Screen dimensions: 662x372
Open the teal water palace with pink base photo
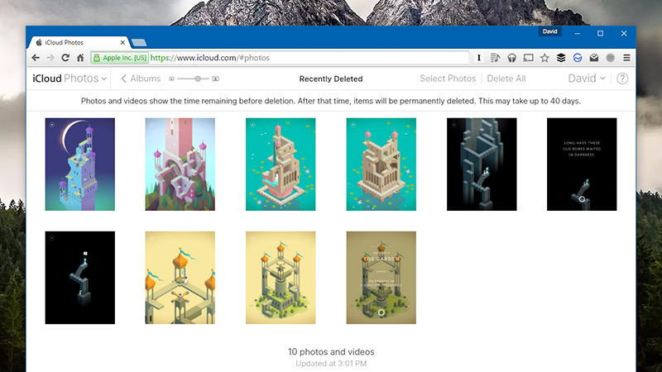[x=281, y=164]
